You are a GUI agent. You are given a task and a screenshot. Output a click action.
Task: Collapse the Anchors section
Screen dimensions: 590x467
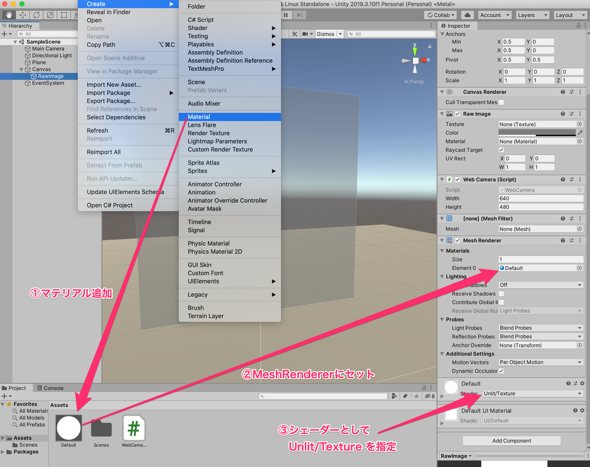click(x=442, y=34)
